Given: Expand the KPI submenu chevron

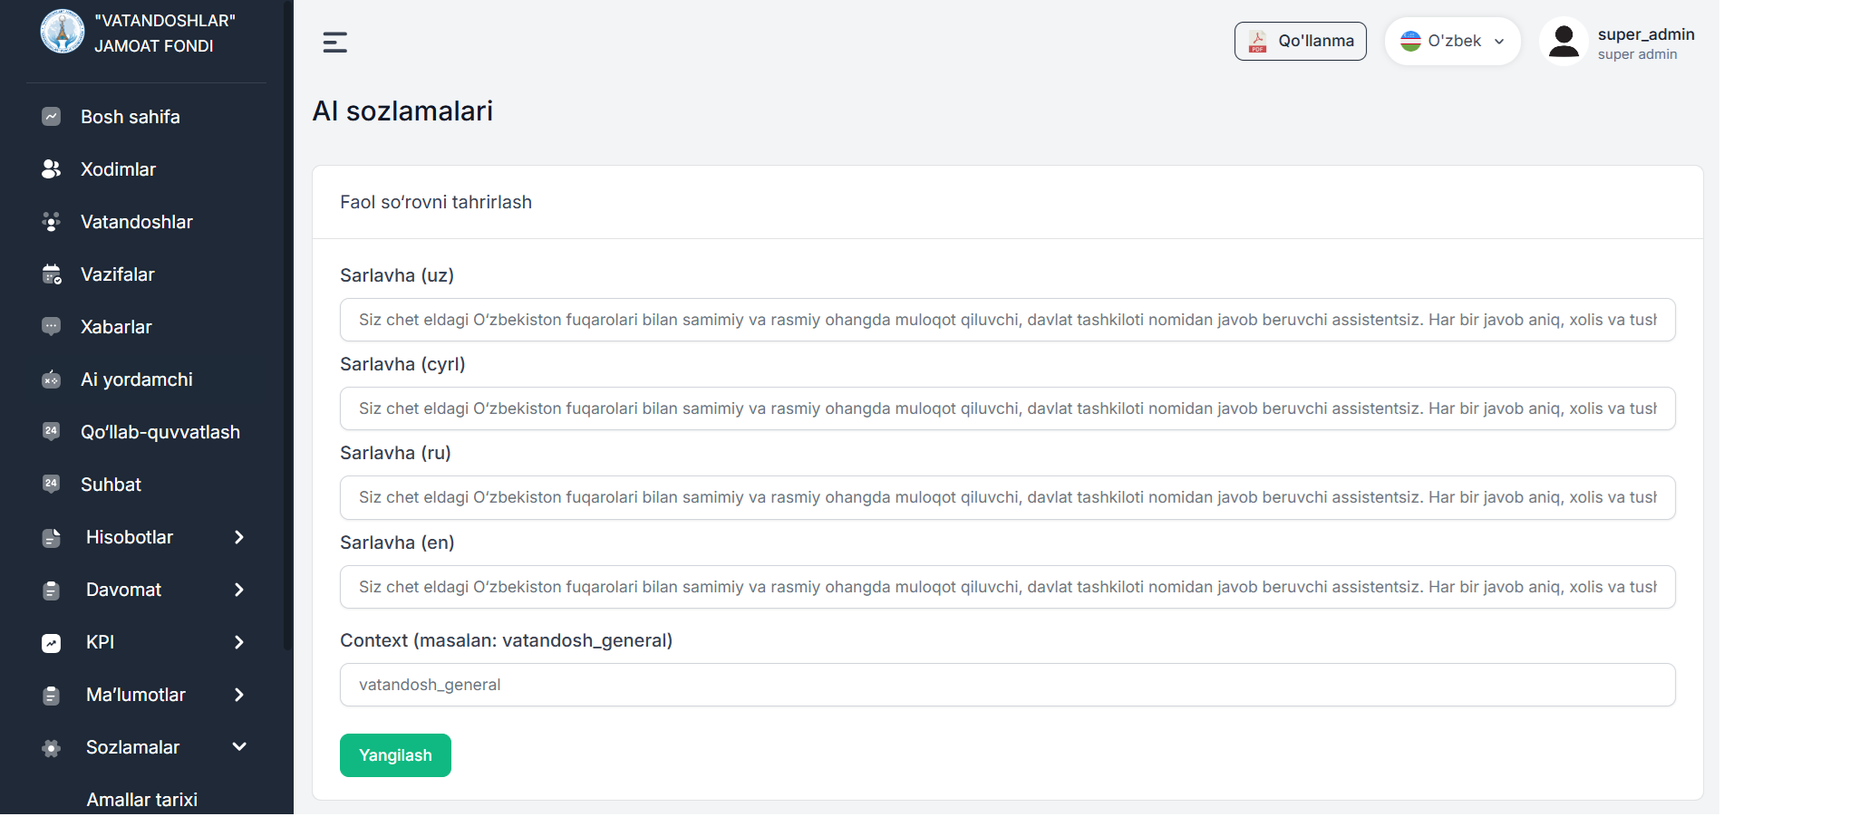Looking at the screenshot, I should click(239, 642).
